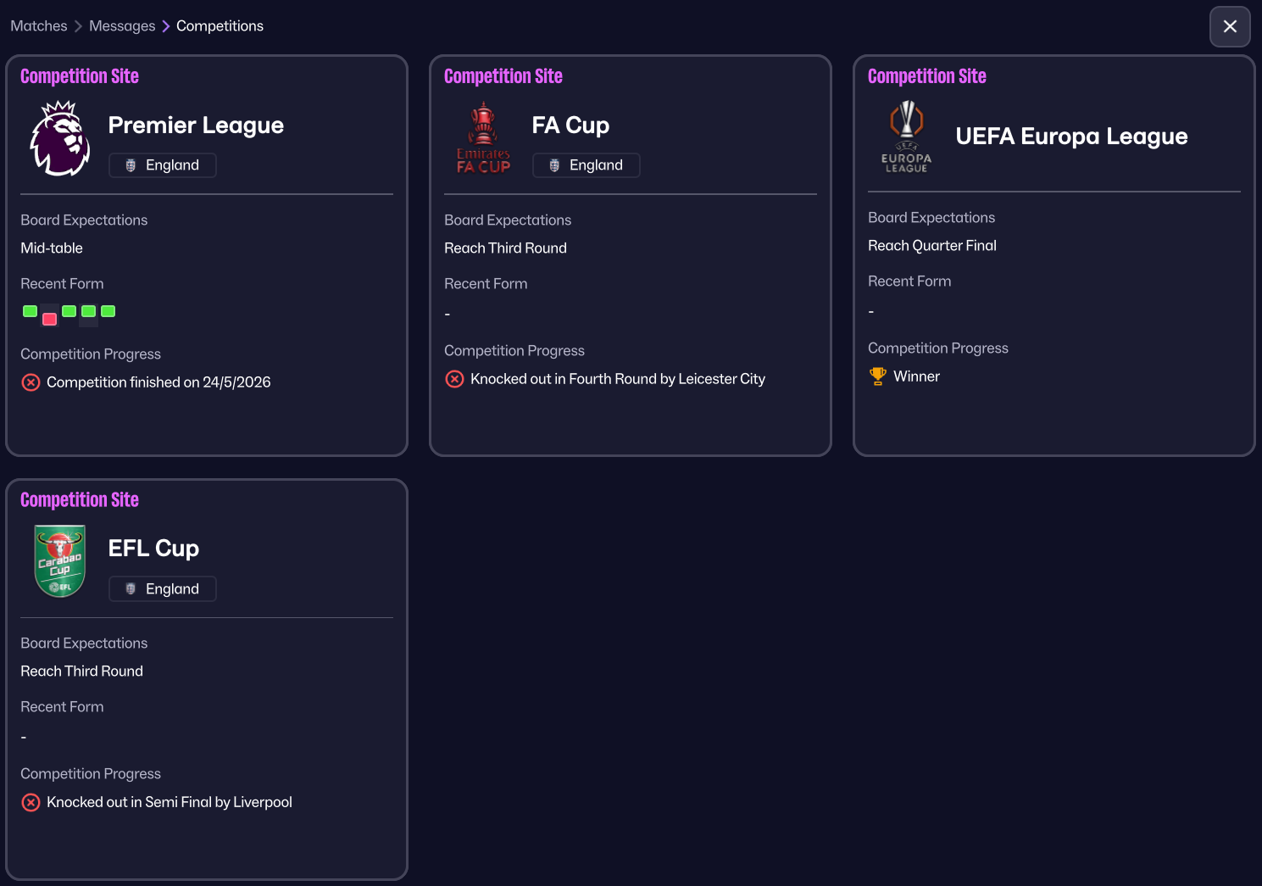Go back to Matches in breadcrumb
The image size is (1262, 886).
coord(39,26)
